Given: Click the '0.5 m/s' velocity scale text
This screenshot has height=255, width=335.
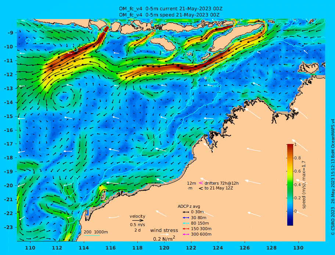Looking at the screenshot, I should coord(138,225).
